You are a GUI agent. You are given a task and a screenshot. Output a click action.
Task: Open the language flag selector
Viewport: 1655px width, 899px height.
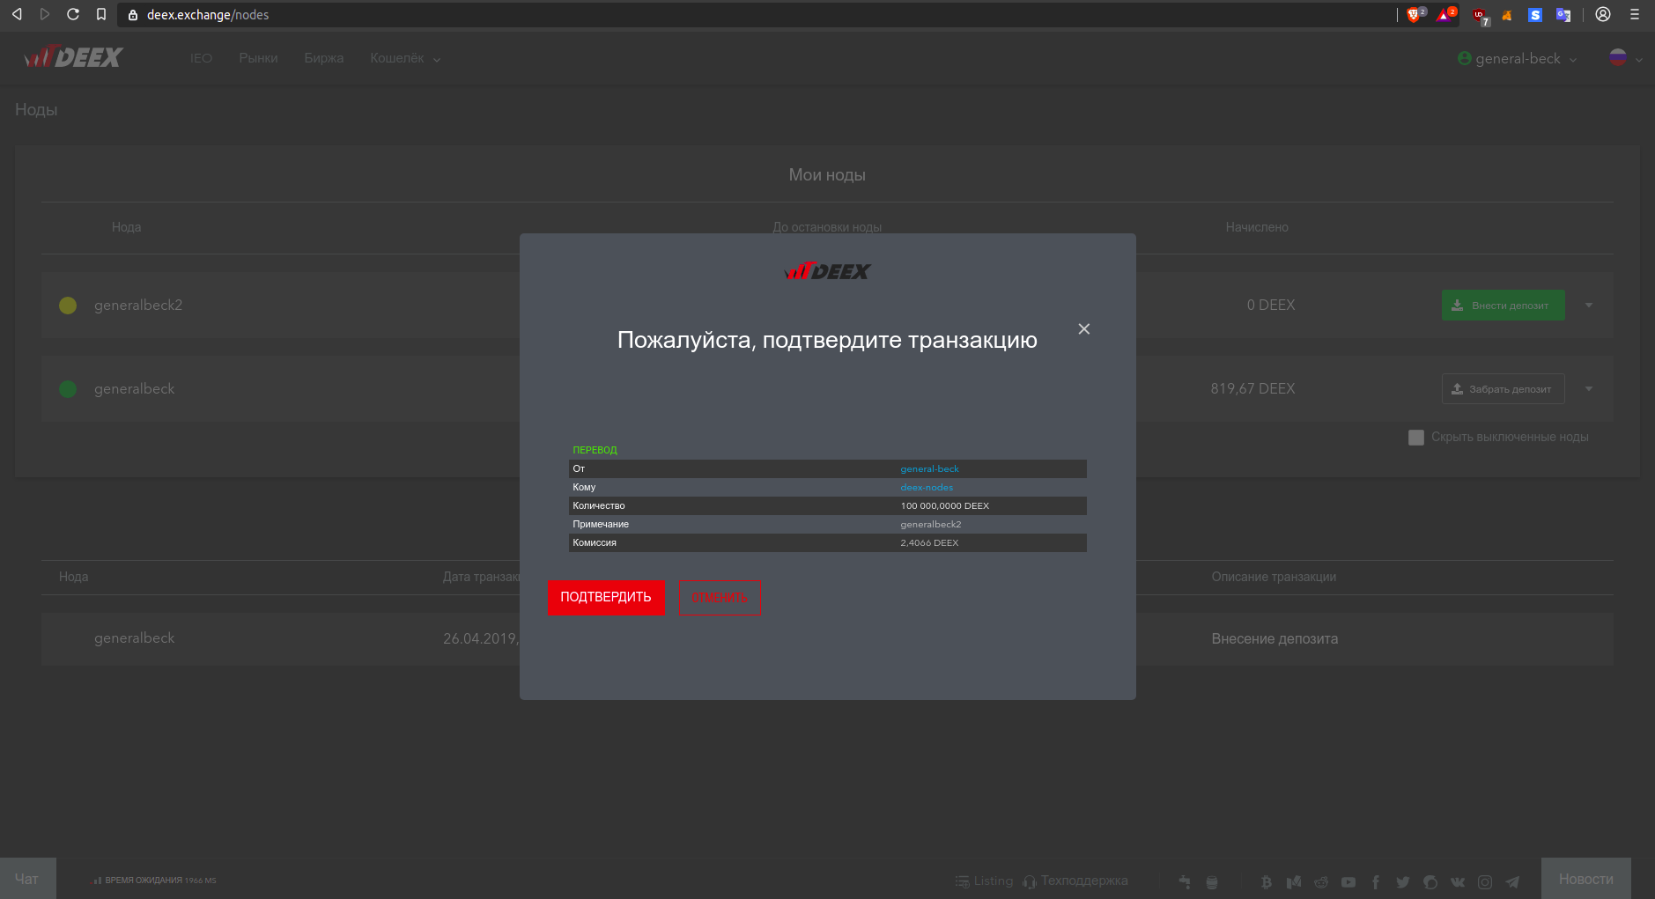pyautogui.click(x=1625, y=58)
